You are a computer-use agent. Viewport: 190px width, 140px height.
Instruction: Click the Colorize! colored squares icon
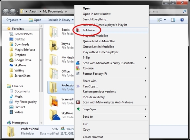[78, 68]
